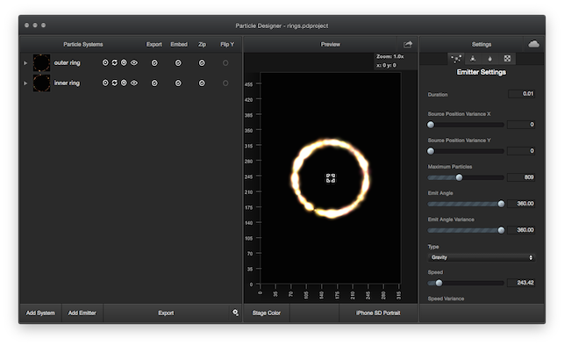Image resolution: width=564 pixels, height=346 pixels.
Task: Open the iPhone SD Portrait device selector
Action: click(x=378, y=313)
